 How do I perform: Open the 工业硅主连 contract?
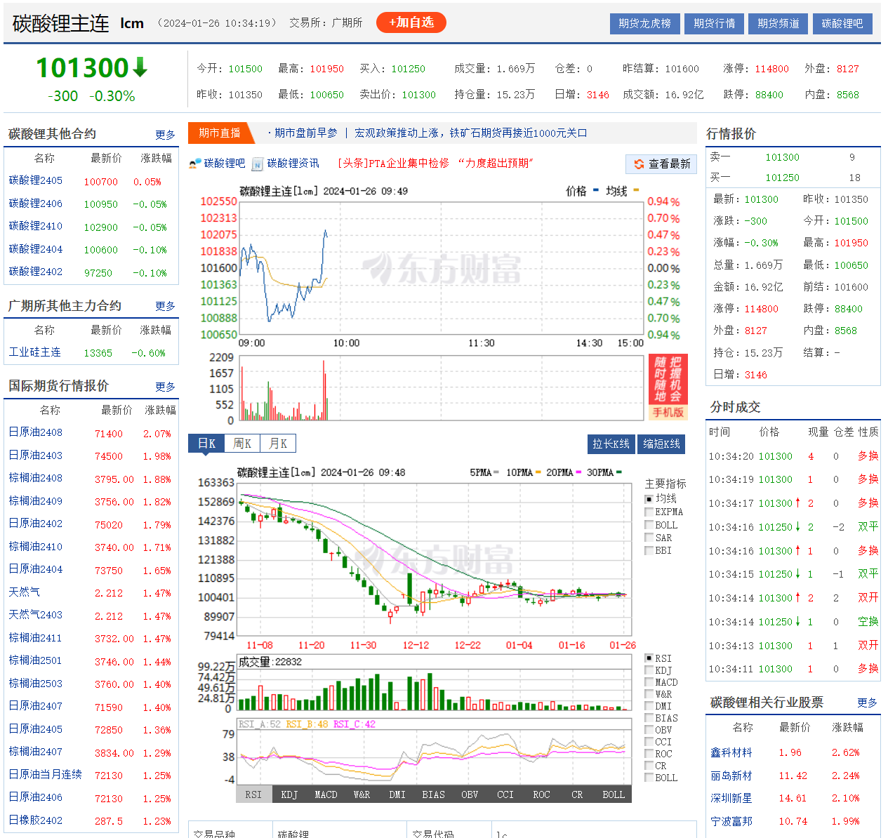(35, 352)
